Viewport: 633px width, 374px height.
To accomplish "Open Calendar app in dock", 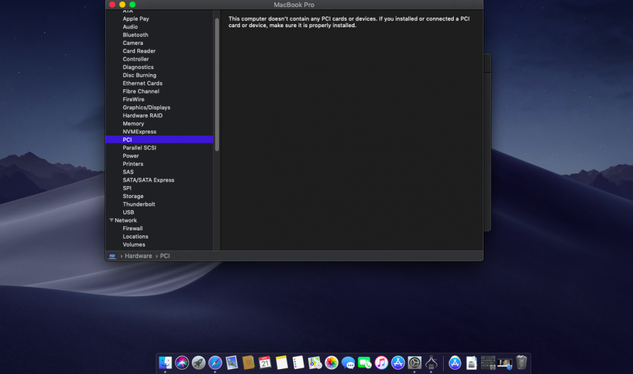I will click(265, 363).
